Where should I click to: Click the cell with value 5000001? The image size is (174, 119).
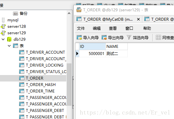click(92, 54)
